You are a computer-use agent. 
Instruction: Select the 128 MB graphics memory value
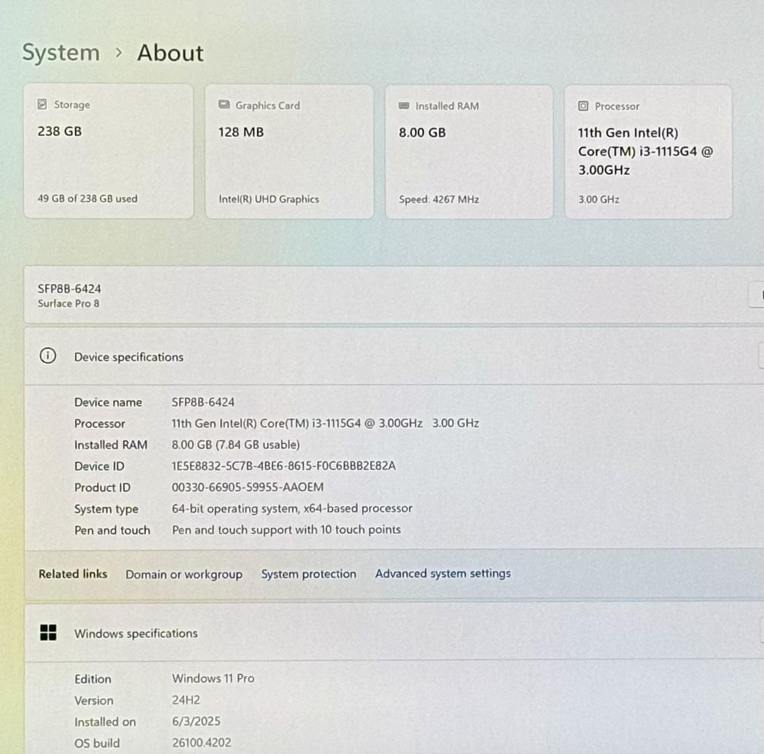pos(241,132)
